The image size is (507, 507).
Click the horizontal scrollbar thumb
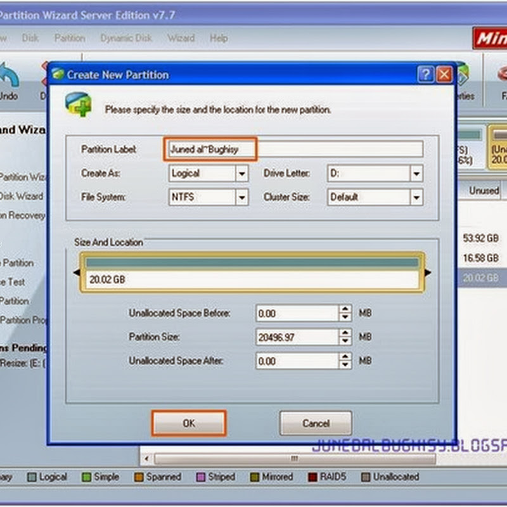pyautogui.click(x=295, y=458)
